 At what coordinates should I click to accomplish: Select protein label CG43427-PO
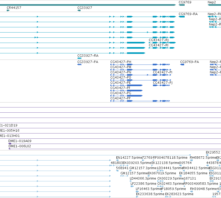coord(121,78)
